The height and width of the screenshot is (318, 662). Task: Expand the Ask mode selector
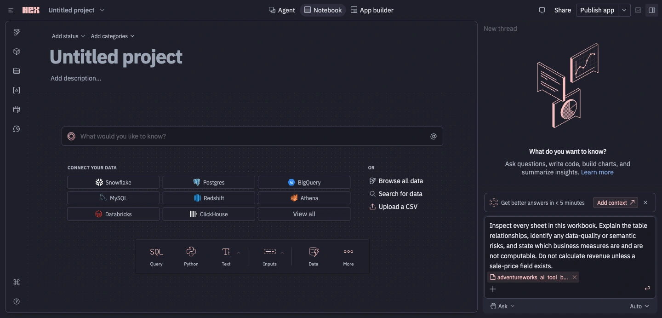(502, 306)
